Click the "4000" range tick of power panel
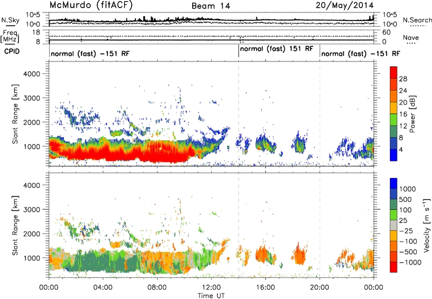 point(32,74)
